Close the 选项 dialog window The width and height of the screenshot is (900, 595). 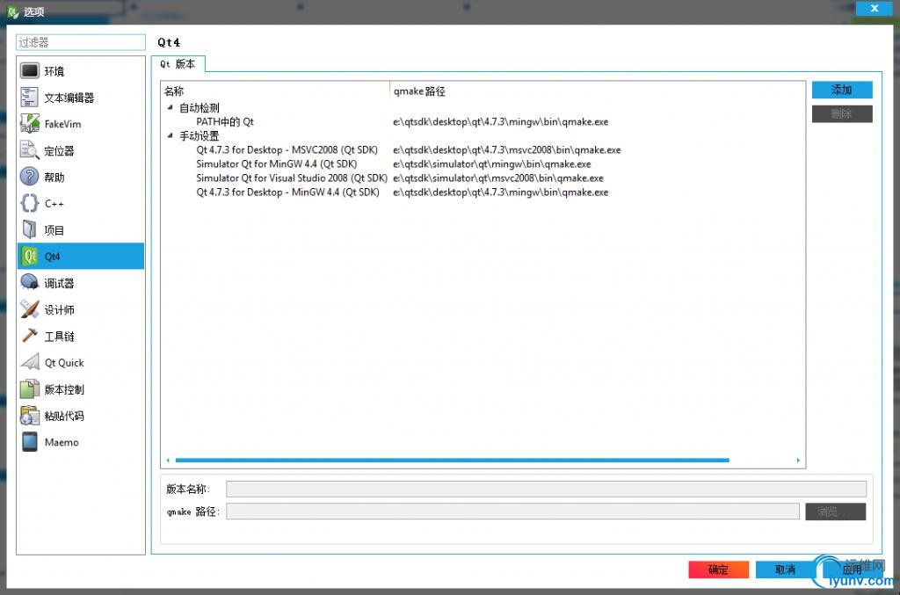coord(875,8)
